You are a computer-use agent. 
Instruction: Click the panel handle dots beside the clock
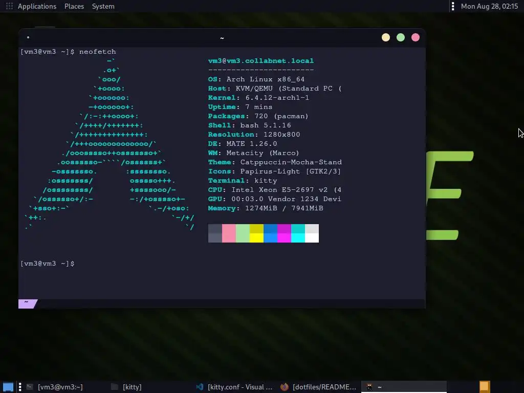[x=453, y=6]
